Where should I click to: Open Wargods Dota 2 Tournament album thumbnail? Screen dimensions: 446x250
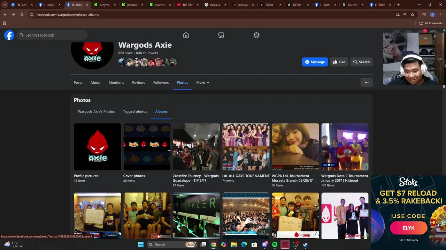(x=345, y=147)
